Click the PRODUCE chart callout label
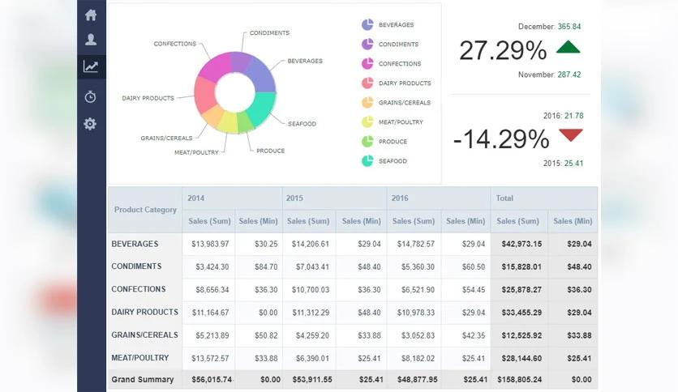 (x=271, y=151)
